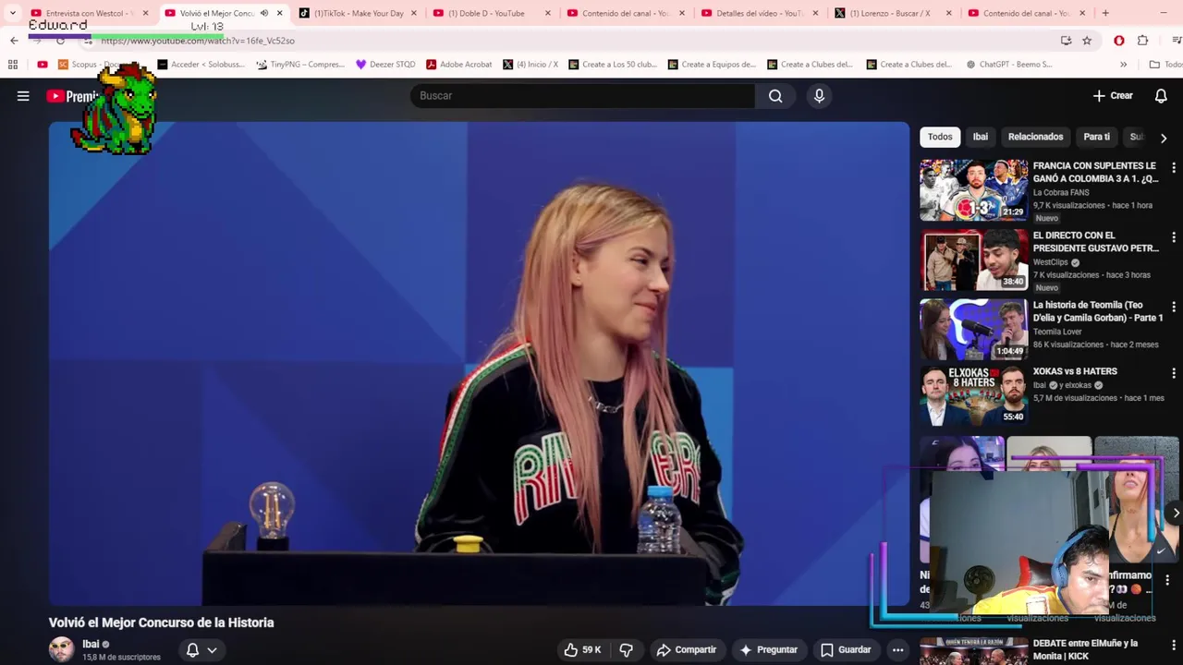This screenshot has width=1183, height=665.
Task: Bookmark this page with star icon
Action: tap(1087, 41)
